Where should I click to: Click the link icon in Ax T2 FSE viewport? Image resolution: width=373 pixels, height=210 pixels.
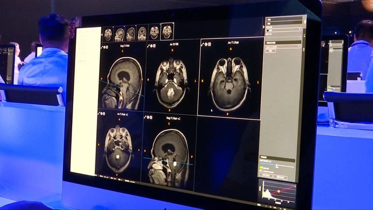click(148, 46)
